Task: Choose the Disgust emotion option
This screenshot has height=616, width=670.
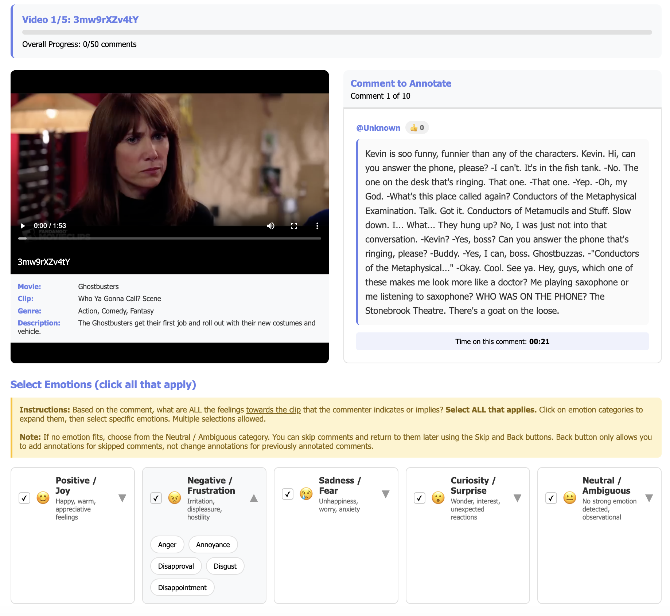Action: (225, 566)
